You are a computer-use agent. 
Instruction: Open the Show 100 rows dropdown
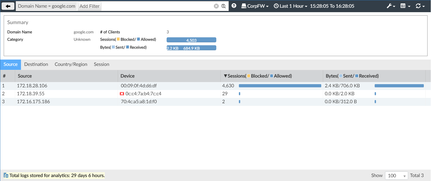pyautogui.click(x=396, y=175)
